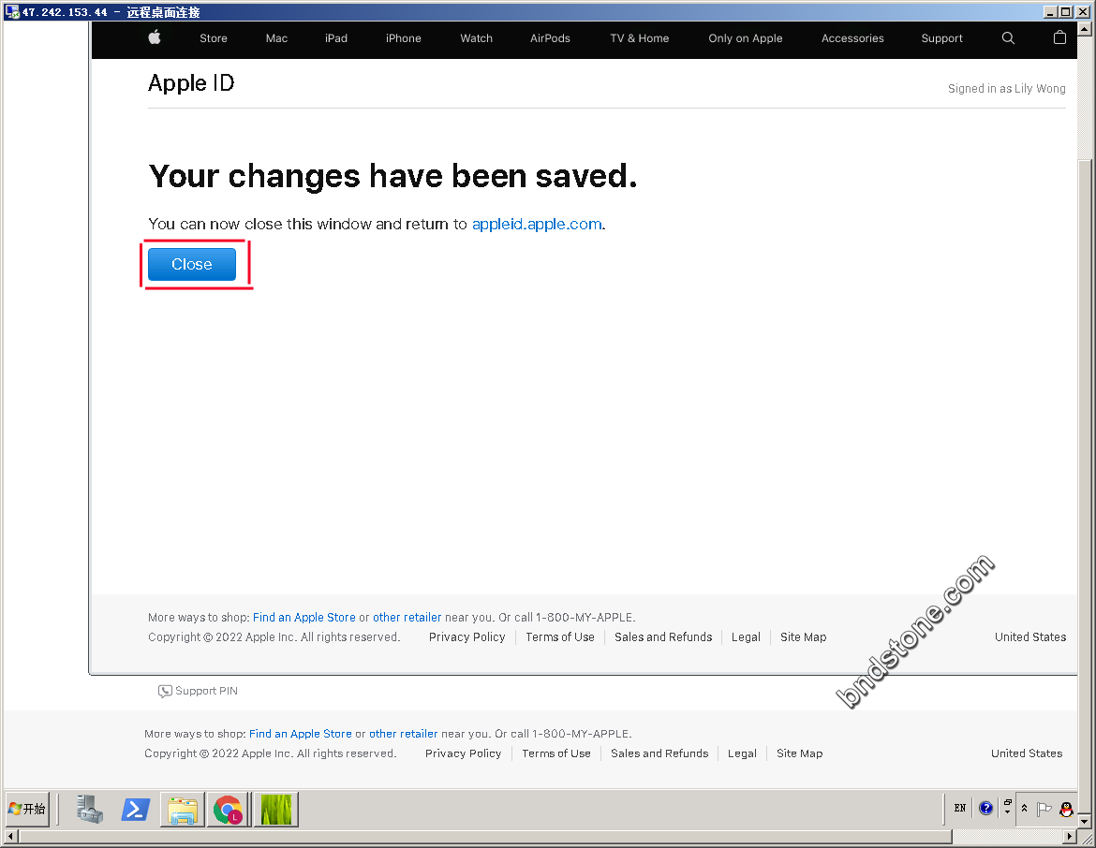Select iPhone in navigation bar
1096x848 pixels.
(404, 38)
